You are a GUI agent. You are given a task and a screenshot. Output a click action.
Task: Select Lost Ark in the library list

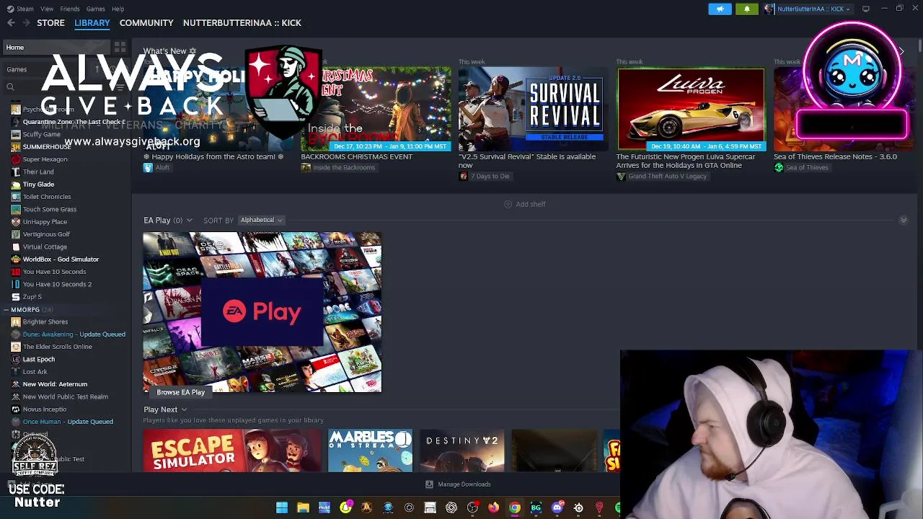point(35,372)
